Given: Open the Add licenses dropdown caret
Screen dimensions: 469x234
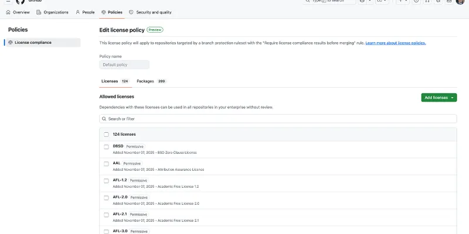Looking at the screenshot, I should coord(452,98).
